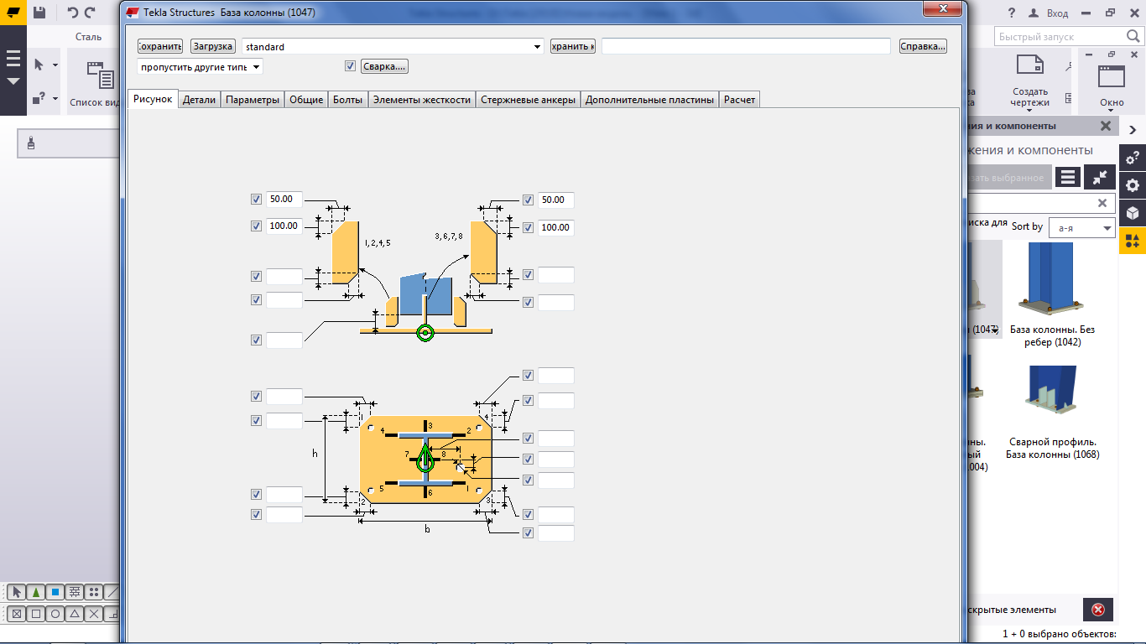
Task: Click the Создать чертежи drawing icon
Action: [x=1029, y=65]
